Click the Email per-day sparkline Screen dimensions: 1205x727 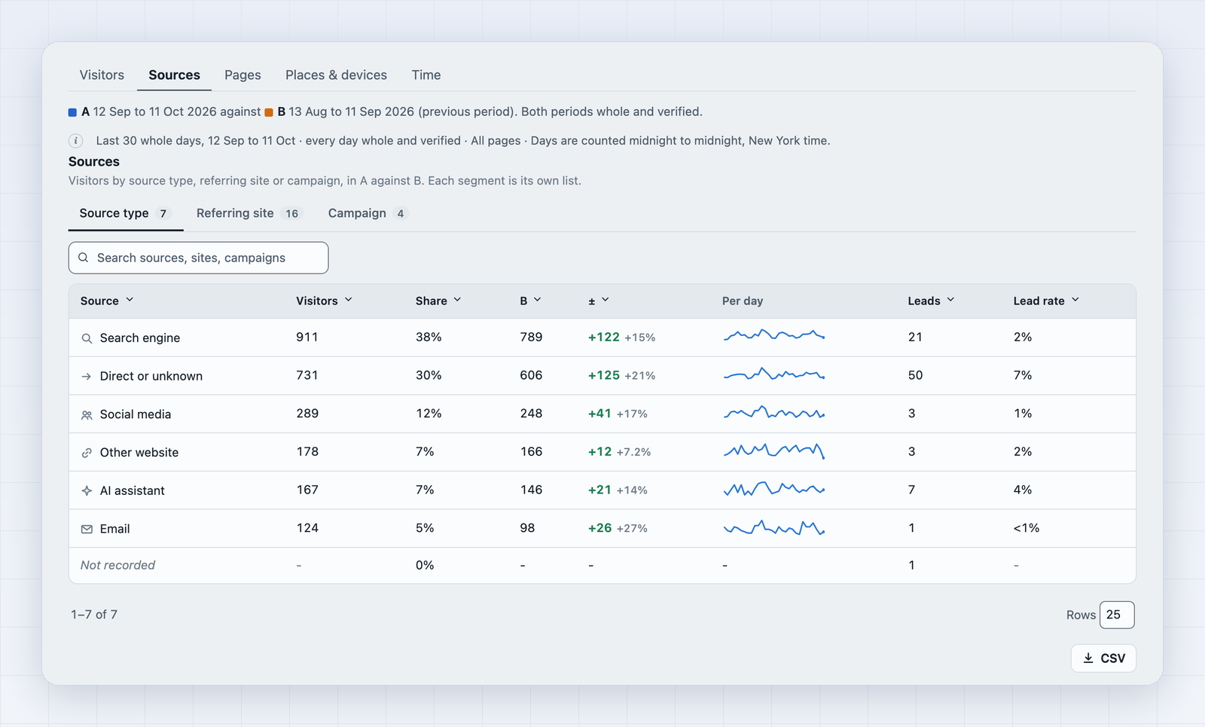tap(774, 527)
